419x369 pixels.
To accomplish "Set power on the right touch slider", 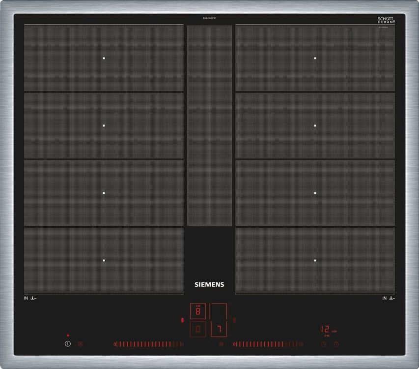I will (x=268, y=344).
